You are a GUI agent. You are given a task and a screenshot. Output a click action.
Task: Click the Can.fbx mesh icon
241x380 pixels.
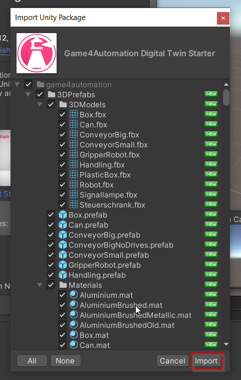point(74,124)
